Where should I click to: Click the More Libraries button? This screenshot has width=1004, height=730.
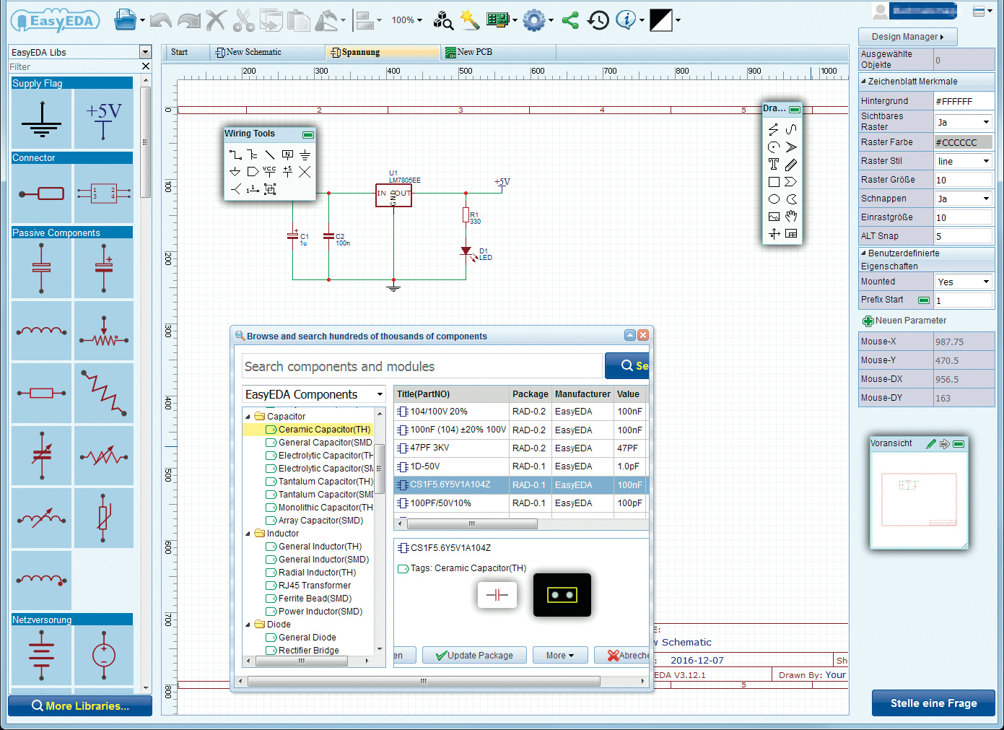pyautogui.click(x=80, y=706)
